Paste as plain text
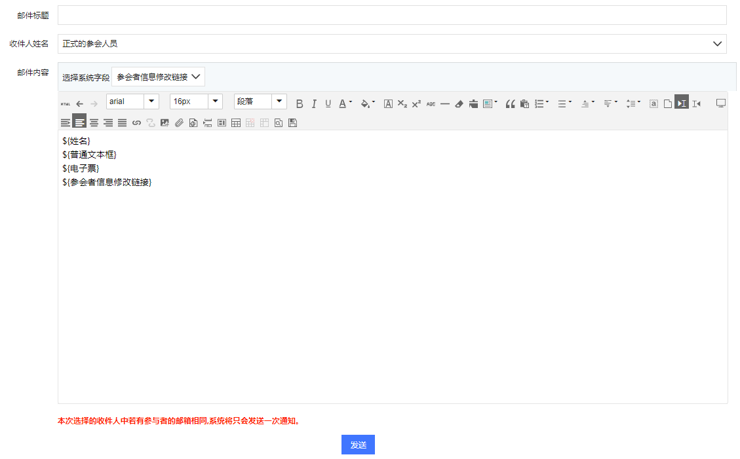The width and height of the screenshot is (740, 459). pos(524,103)
